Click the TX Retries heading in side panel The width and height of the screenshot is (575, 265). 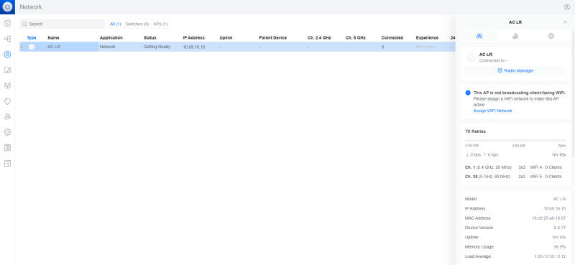[475, 131]
